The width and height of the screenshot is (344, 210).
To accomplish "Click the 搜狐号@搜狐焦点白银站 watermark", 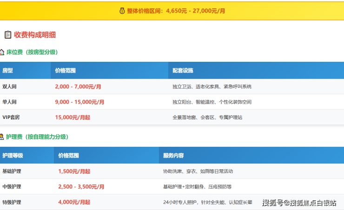I will click(299, 203).
